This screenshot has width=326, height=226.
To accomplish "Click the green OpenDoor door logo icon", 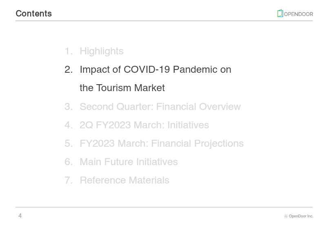I will (x=280, y=13).
